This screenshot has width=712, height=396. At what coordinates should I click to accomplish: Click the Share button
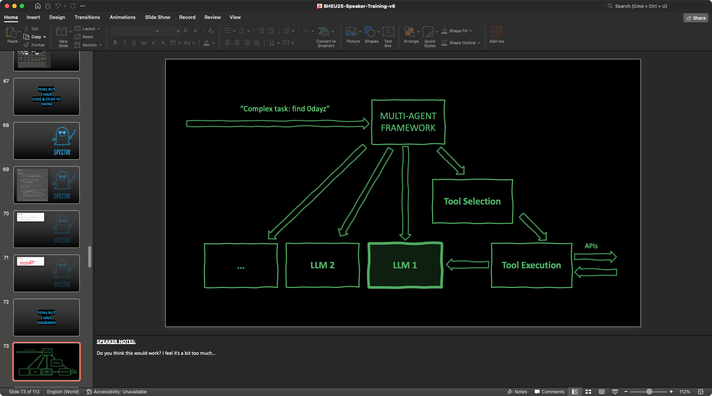pos(696,18)
